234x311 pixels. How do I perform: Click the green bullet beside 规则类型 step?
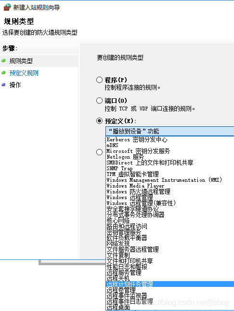(x=3, y=60)
